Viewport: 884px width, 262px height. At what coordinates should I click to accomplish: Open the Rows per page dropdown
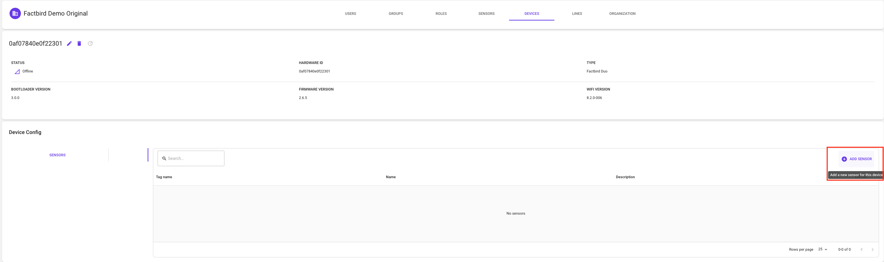pos(823,249)
